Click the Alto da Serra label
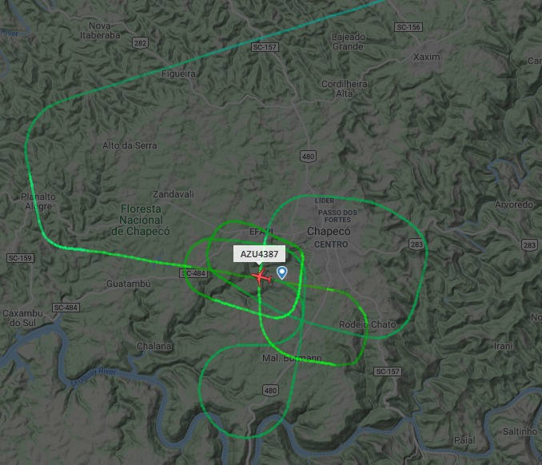The width and height of the screenshot is (542, 465). [130, 145]
